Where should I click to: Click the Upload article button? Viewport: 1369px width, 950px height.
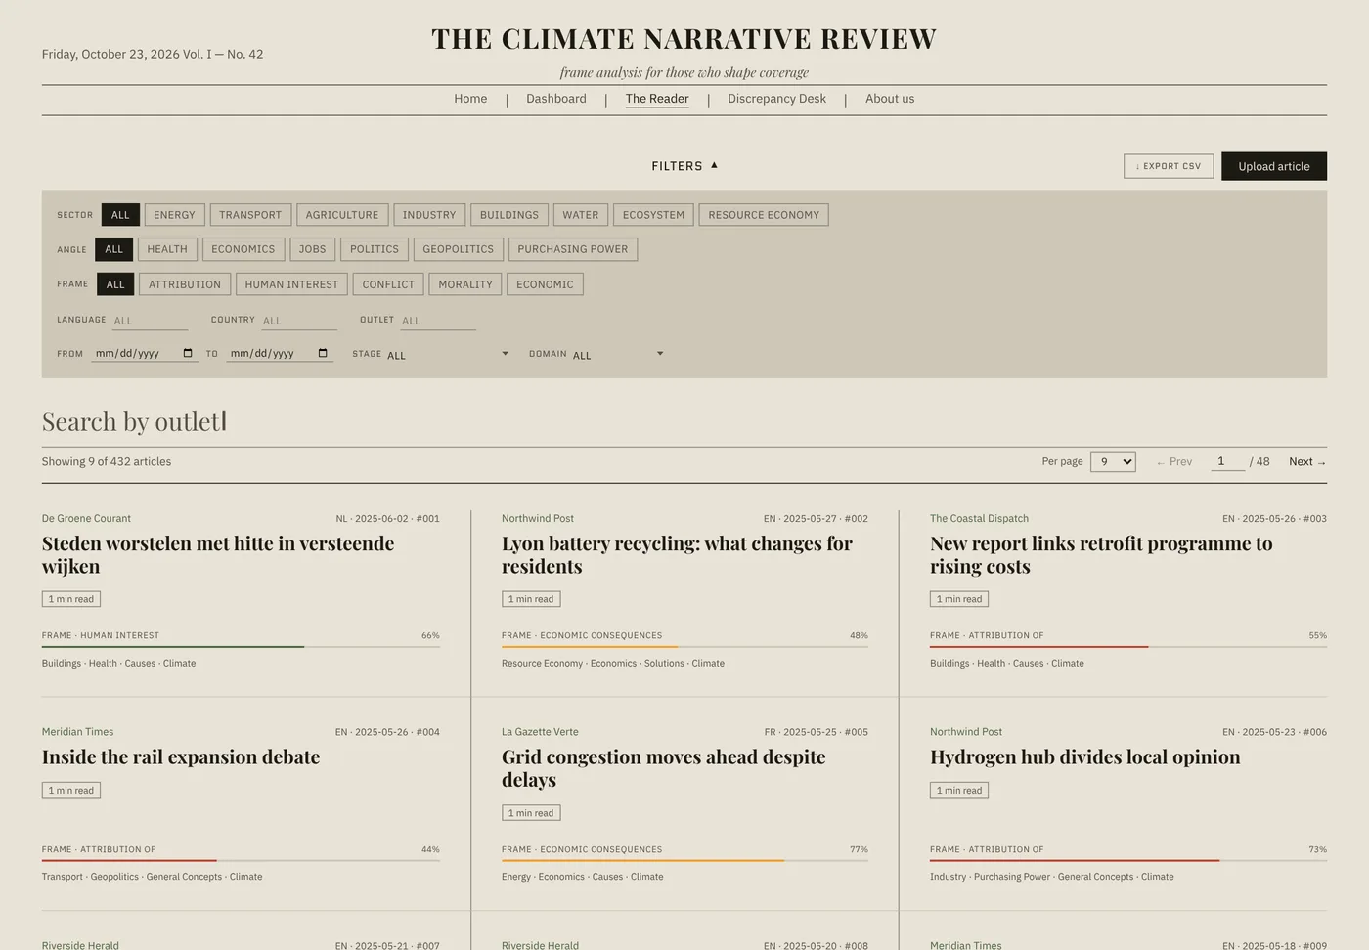1274,166
